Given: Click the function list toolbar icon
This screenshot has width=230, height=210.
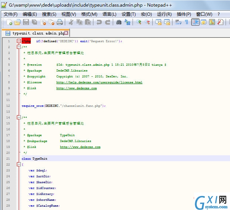Looking at the screenshot, I should (x=220, y=22).
